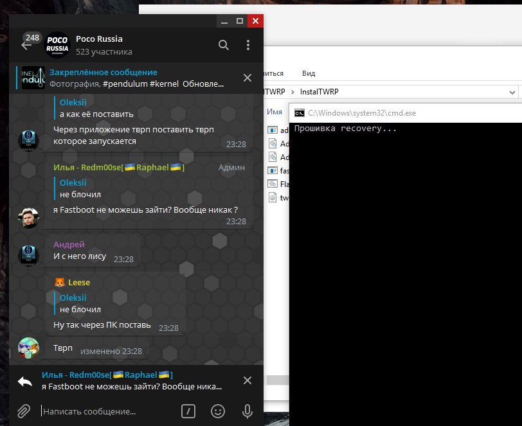522x426 pixels.
Task: Open Илья's avatar photo
Action: click(28, 218)
